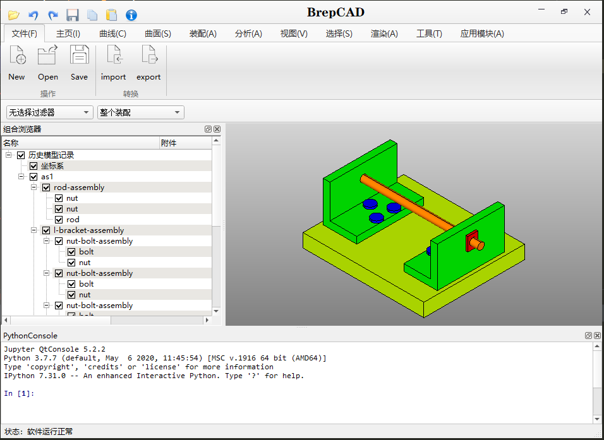The width and height of the screenshot is (604, 440).
Task: Open the 工具(T) ribbon tab
Action: pos(429,33)
